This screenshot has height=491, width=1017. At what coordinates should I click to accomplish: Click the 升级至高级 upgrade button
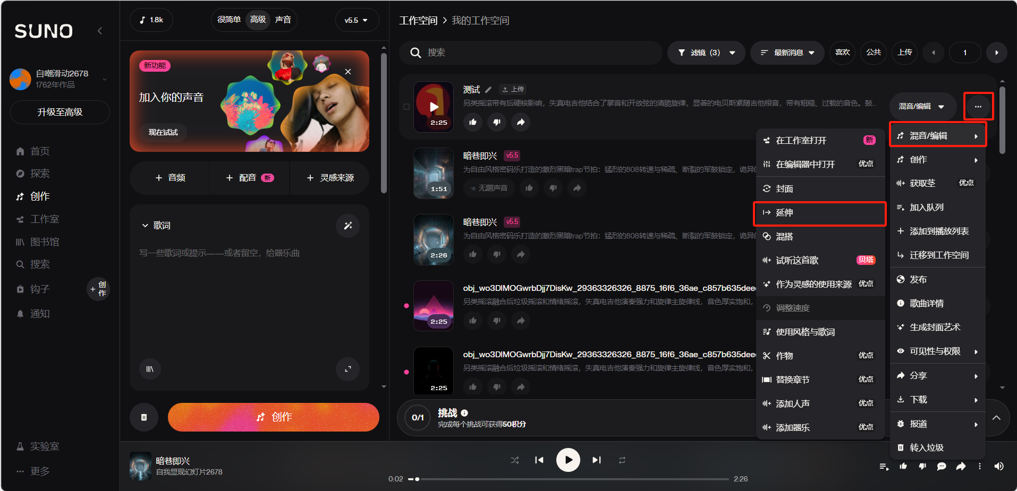60,112
